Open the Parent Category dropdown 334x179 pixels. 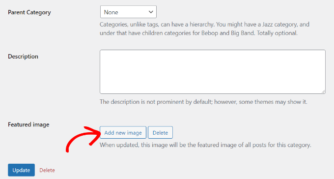point(128,12)
